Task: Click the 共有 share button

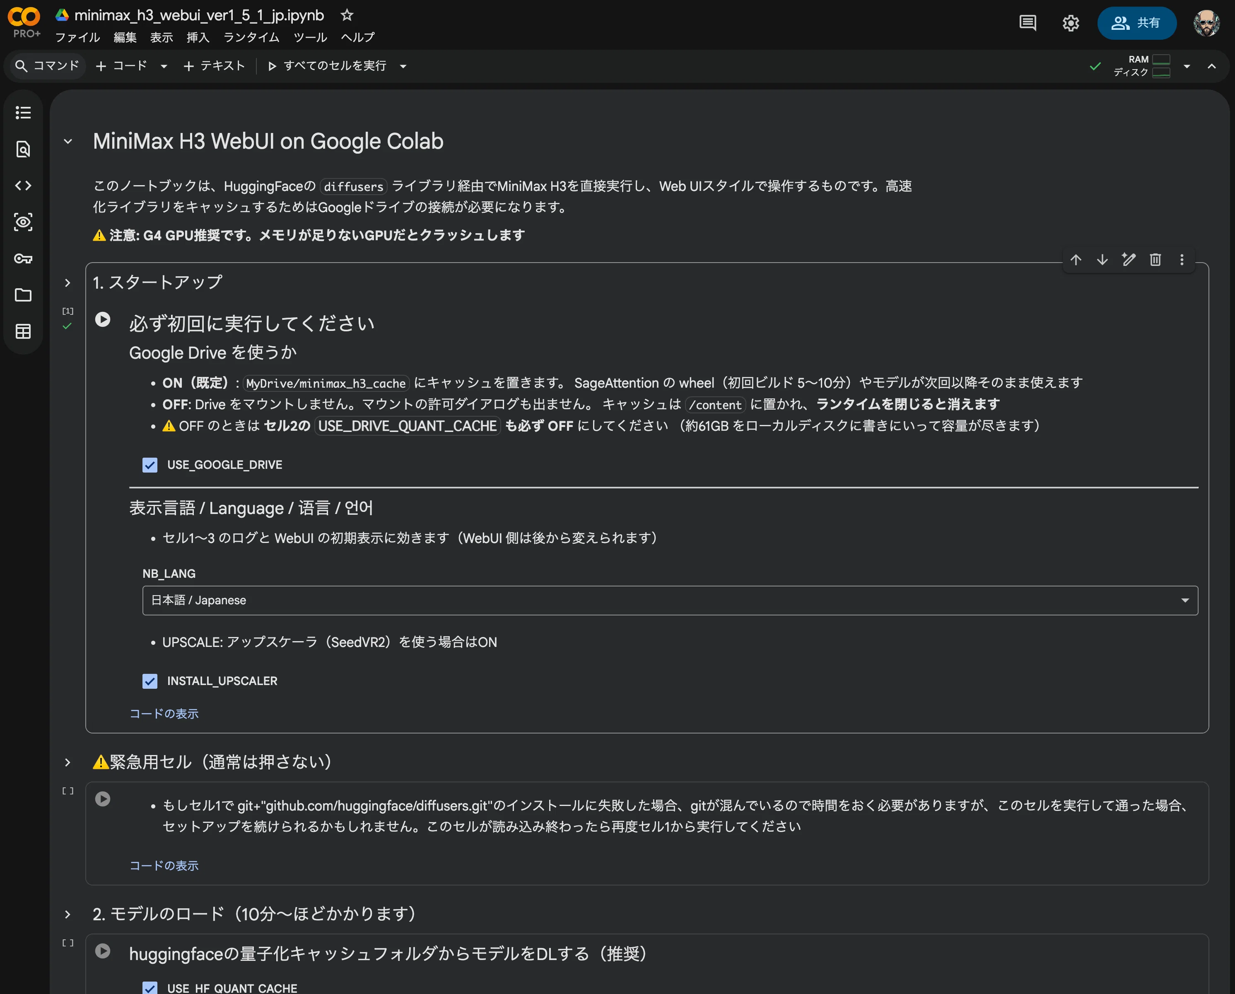Action: coord(1136,23)
